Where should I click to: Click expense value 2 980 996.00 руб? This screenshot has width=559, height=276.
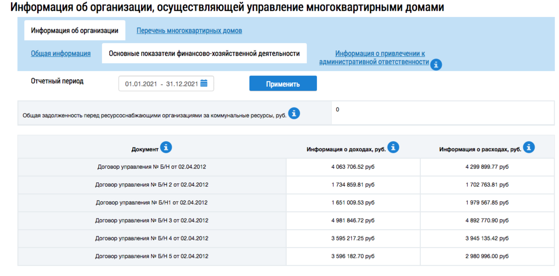(x=487, y=256)
